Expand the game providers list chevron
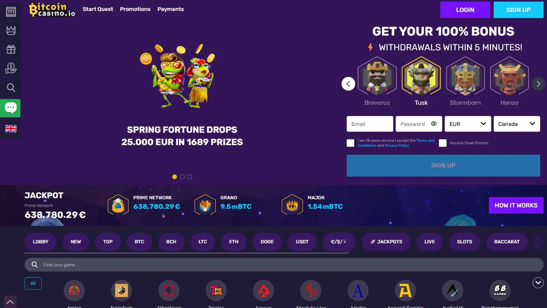Image resolution: width=547 pixels, height=308 pixels. [538, 283]
